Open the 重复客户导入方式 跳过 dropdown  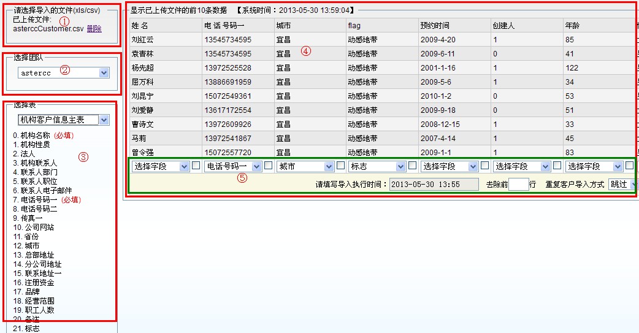tap(622, 184)
